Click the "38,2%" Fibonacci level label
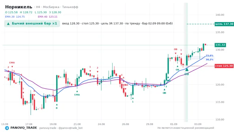This screenshot has height=132, width=234. [210, 59]
